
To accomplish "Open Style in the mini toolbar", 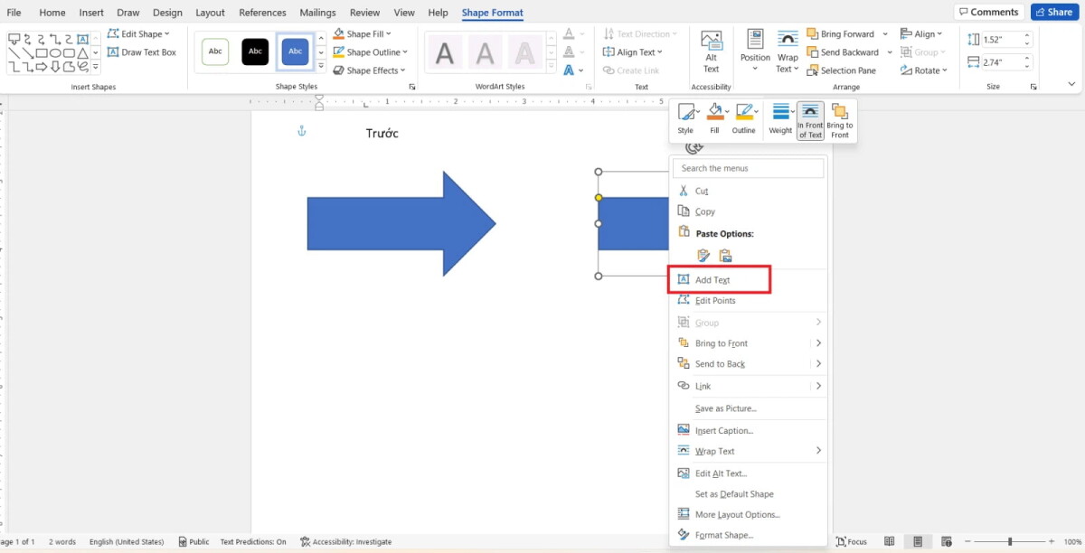I will pos(686,120).
